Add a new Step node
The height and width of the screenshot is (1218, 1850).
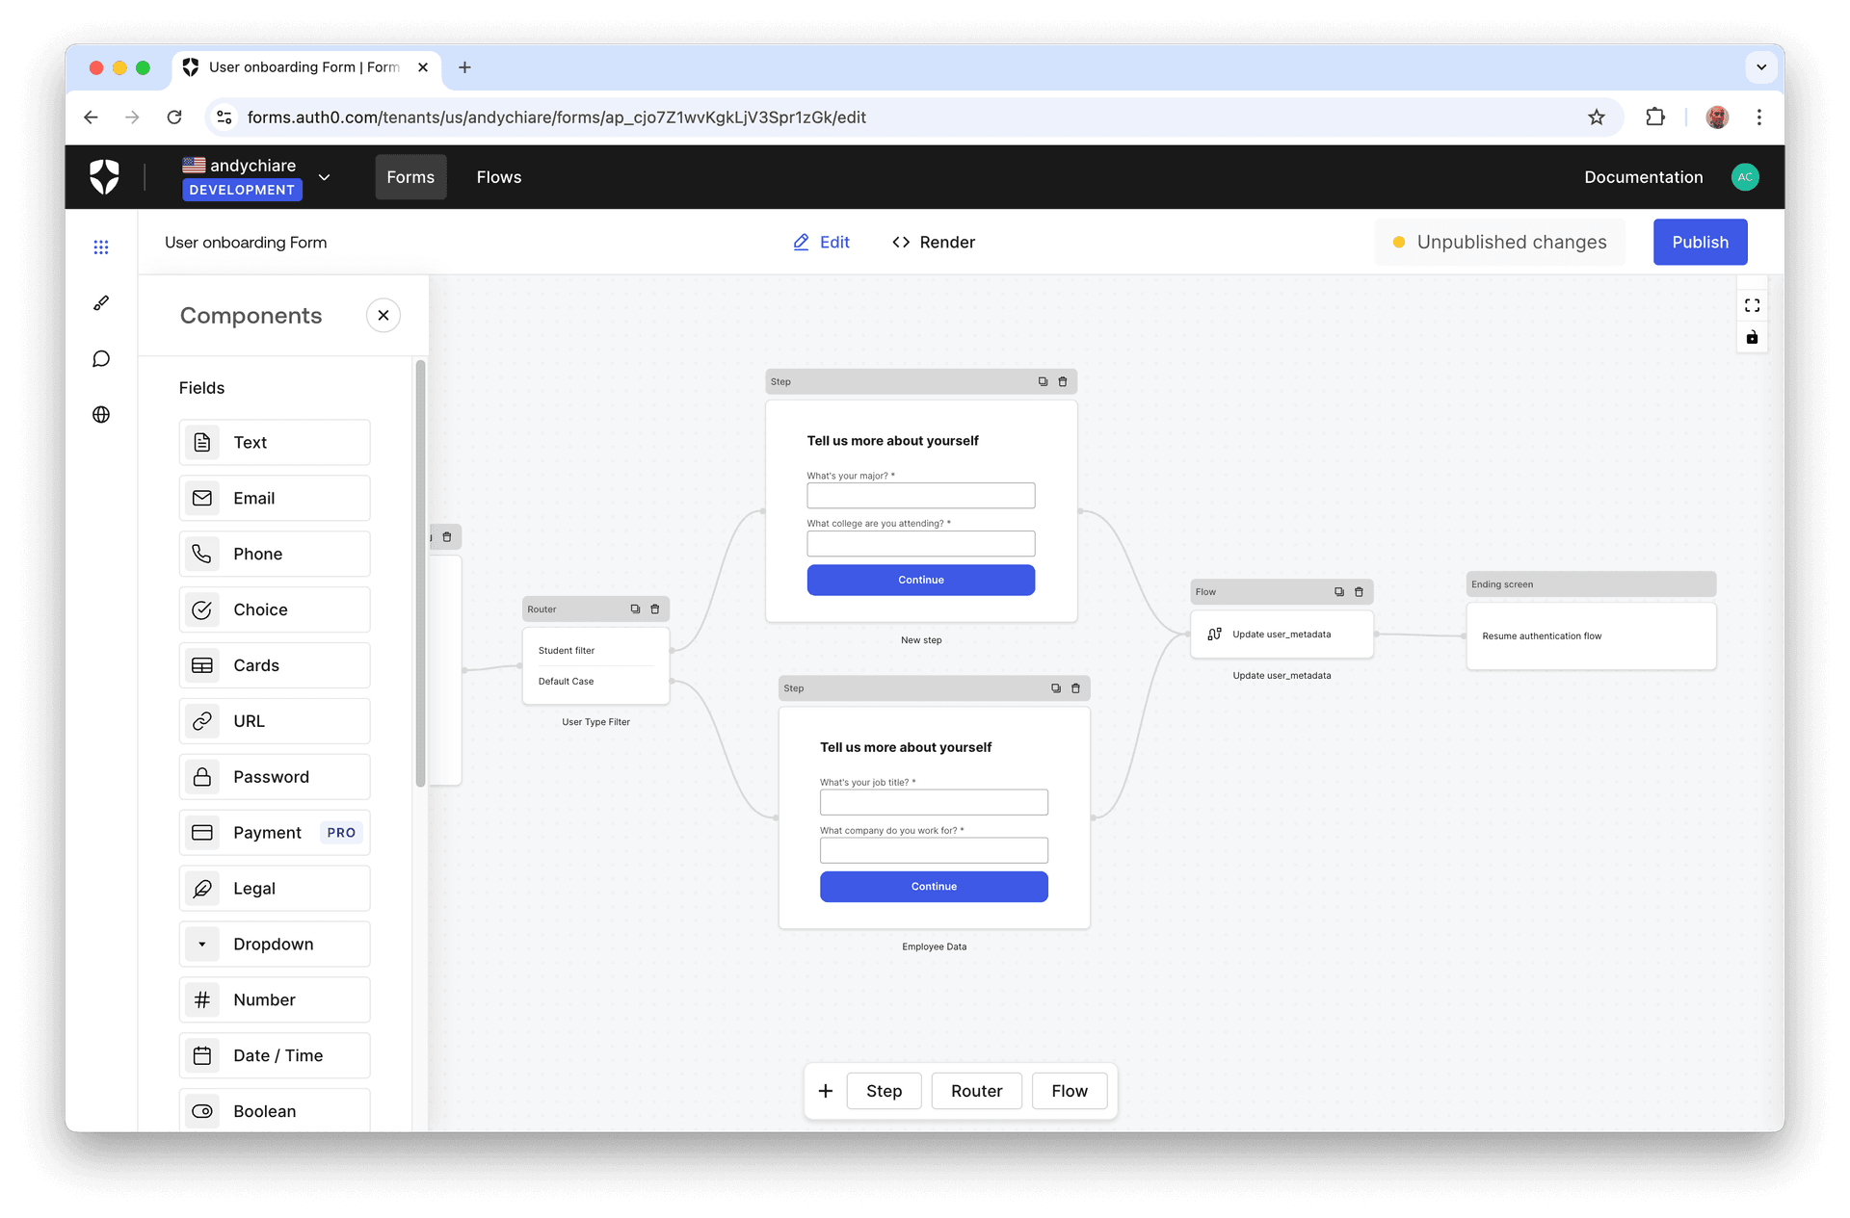pyautogui.click(x=884, y=1091)
